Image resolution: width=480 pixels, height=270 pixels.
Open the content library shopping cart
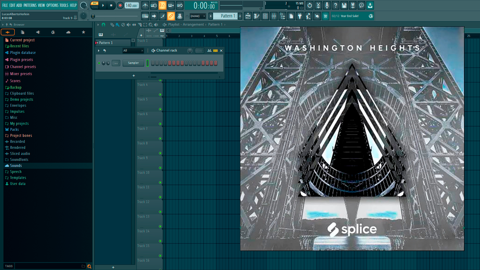[325, 16]
